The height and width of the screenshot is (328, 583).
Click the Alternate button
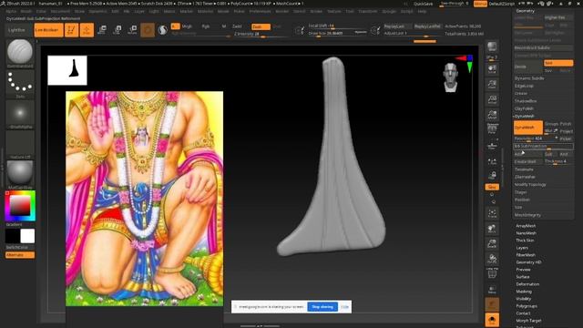20,255
